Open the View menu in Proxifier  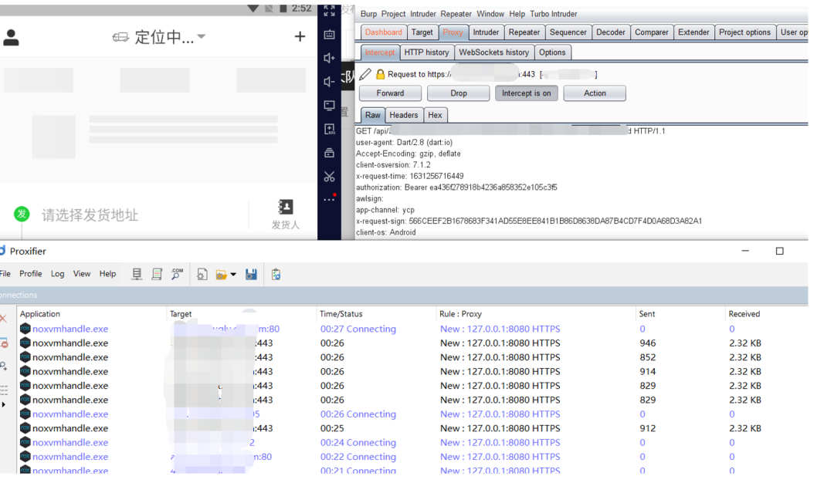[82, 274]
